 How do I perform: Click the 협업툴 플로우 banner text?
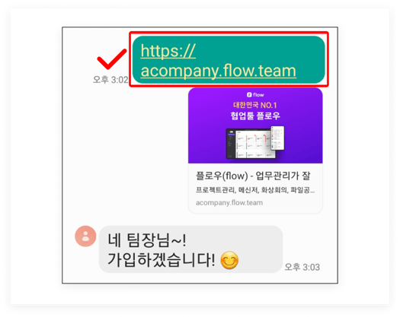pos(255,116)
